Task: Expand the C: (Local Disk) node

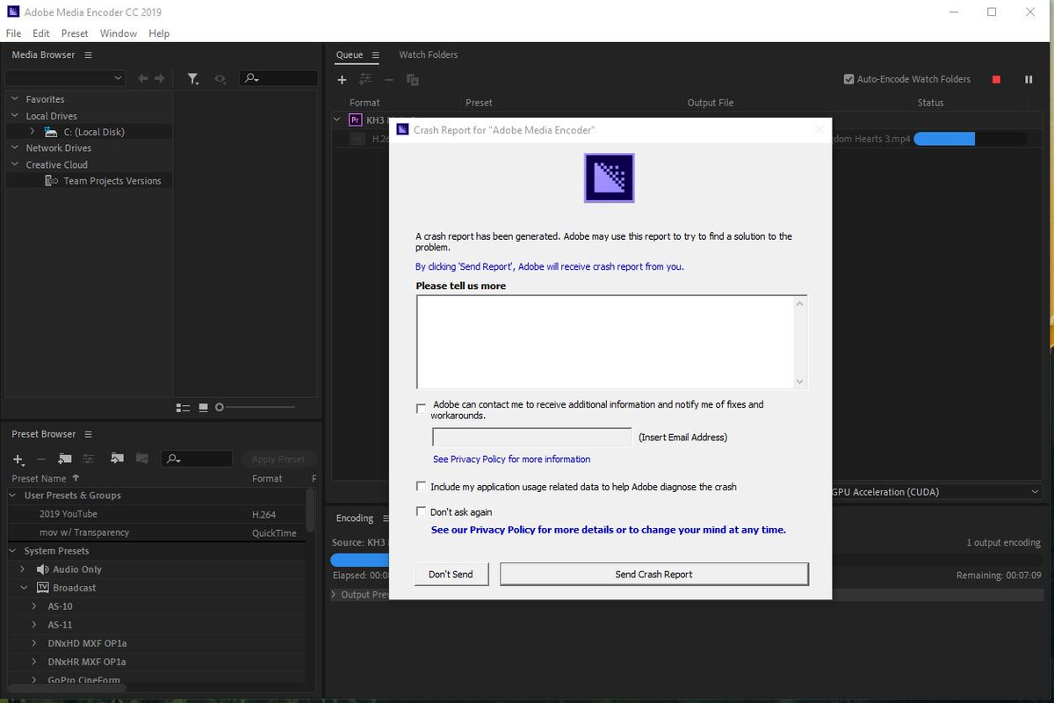Action: click(32, 132)
